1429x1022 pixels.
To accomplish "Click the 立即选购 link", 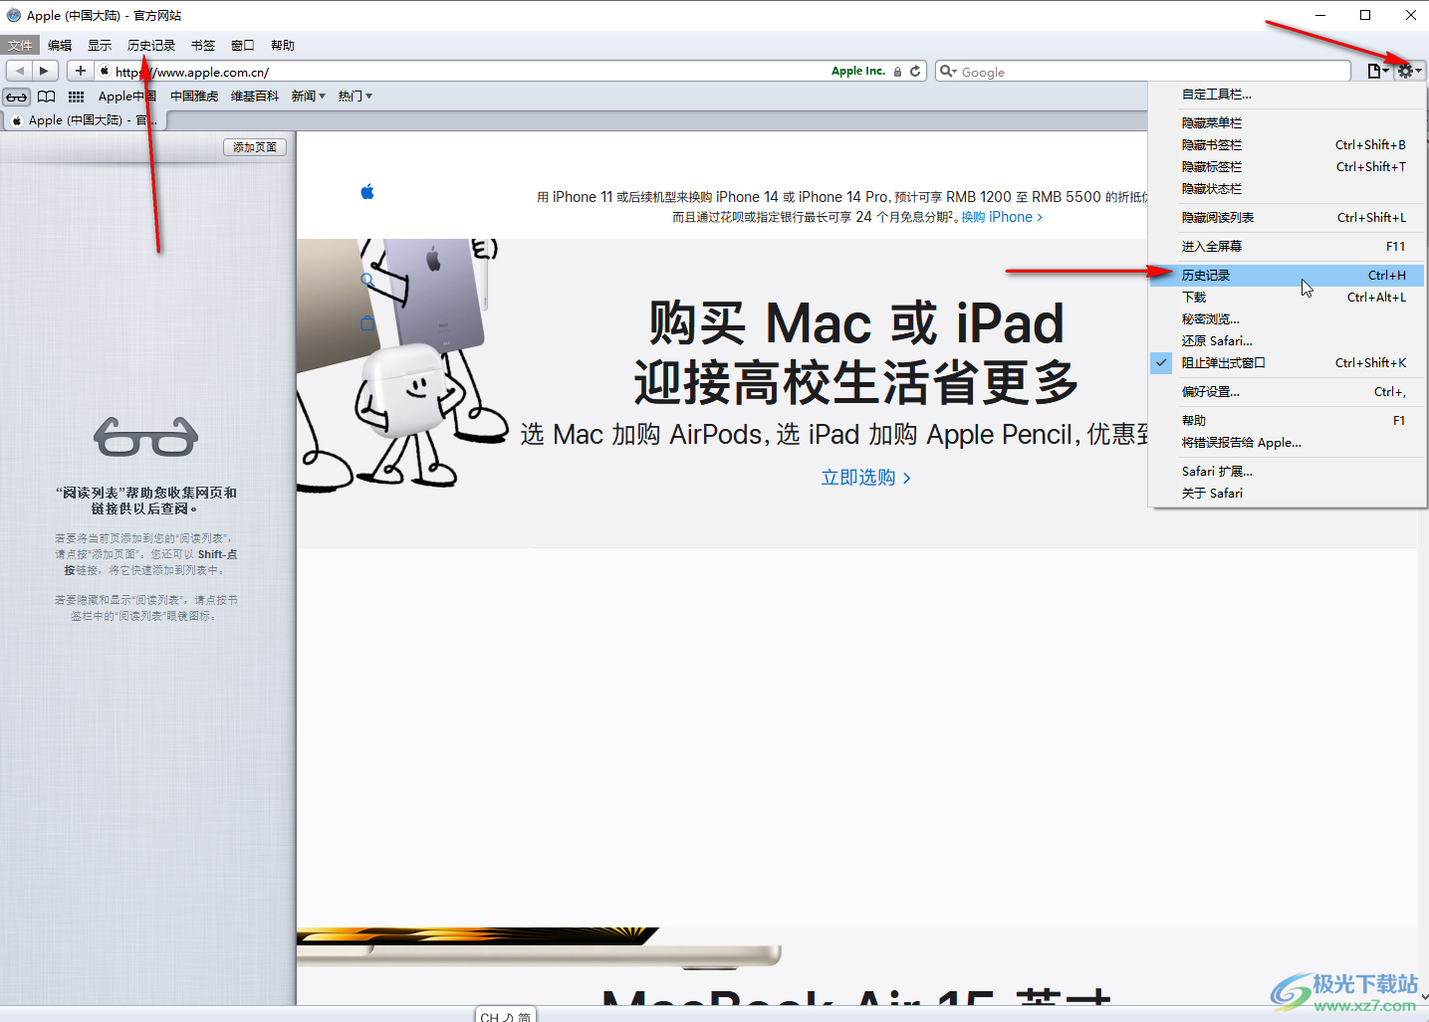I will pyautogui.click(x=865, y=478).
